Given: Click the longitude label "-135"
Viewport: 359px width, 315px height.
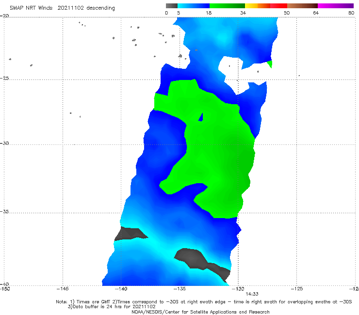Looking at the screenshot, I should (x=179, y=289).
